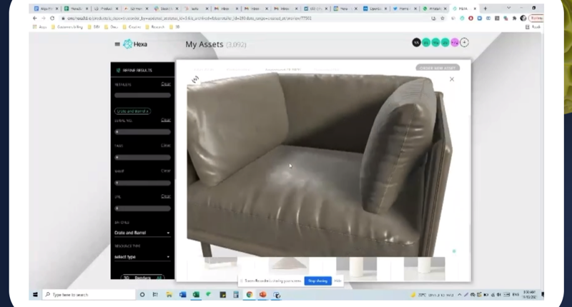
Task: Open the 3D bookmarks folder
Action: 174,27
